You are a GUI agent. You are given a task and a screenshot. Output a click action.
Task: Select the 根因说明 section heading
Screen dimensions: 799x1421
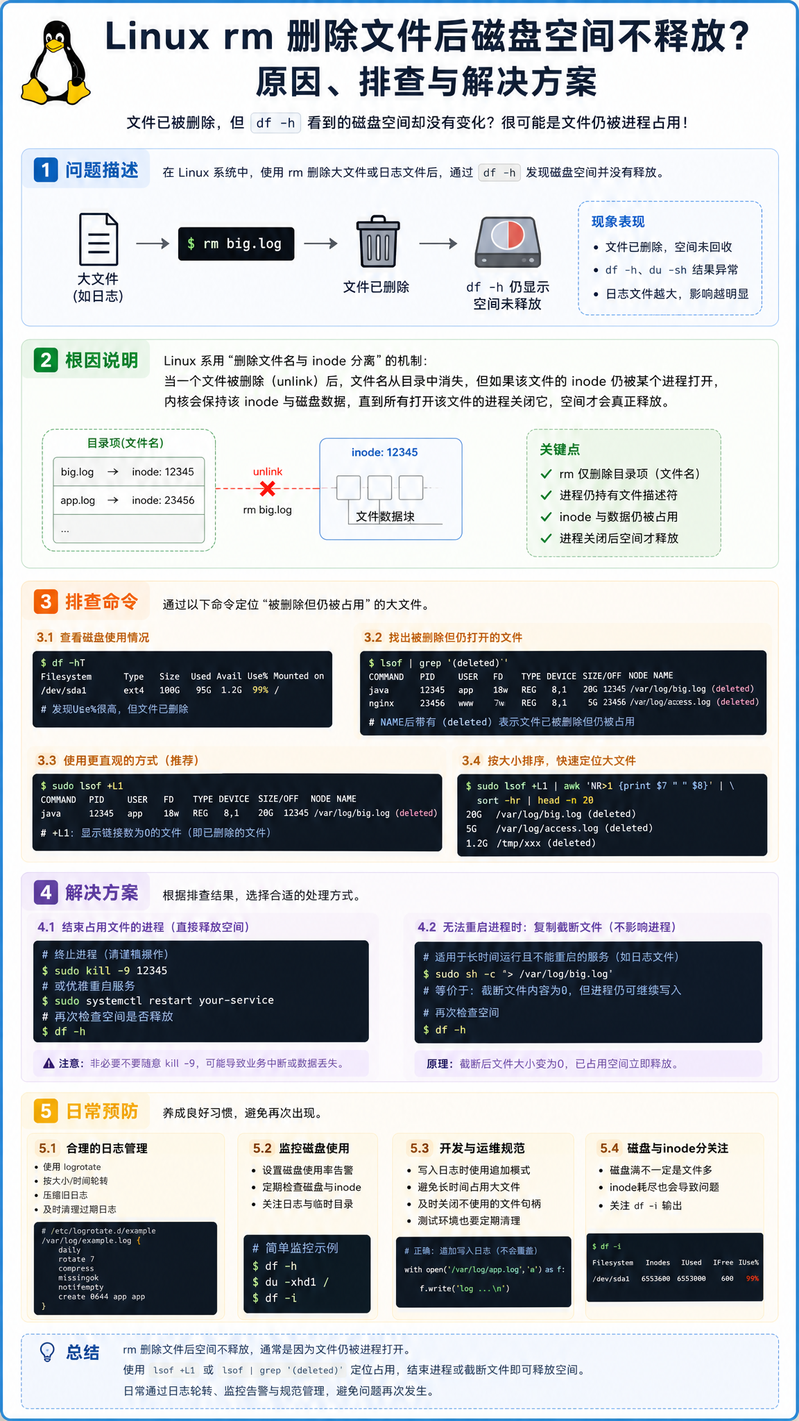102,361
